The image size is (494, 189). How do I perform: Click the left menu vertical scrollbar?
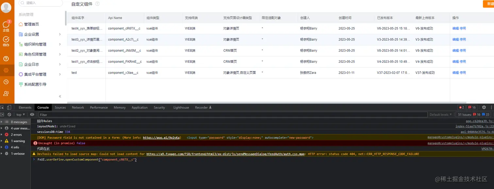[66, 18]
